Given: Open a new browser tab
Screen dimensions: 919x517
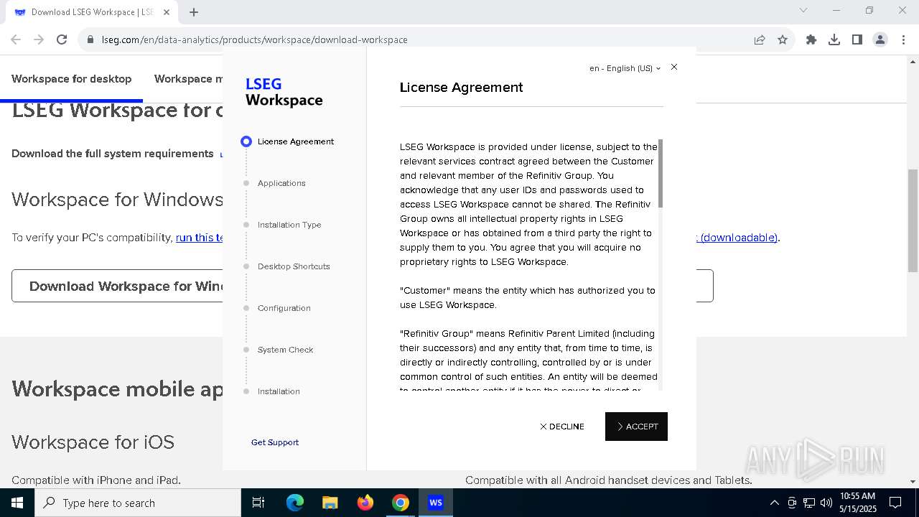Looking at the screenshot, I should (194, 12).
